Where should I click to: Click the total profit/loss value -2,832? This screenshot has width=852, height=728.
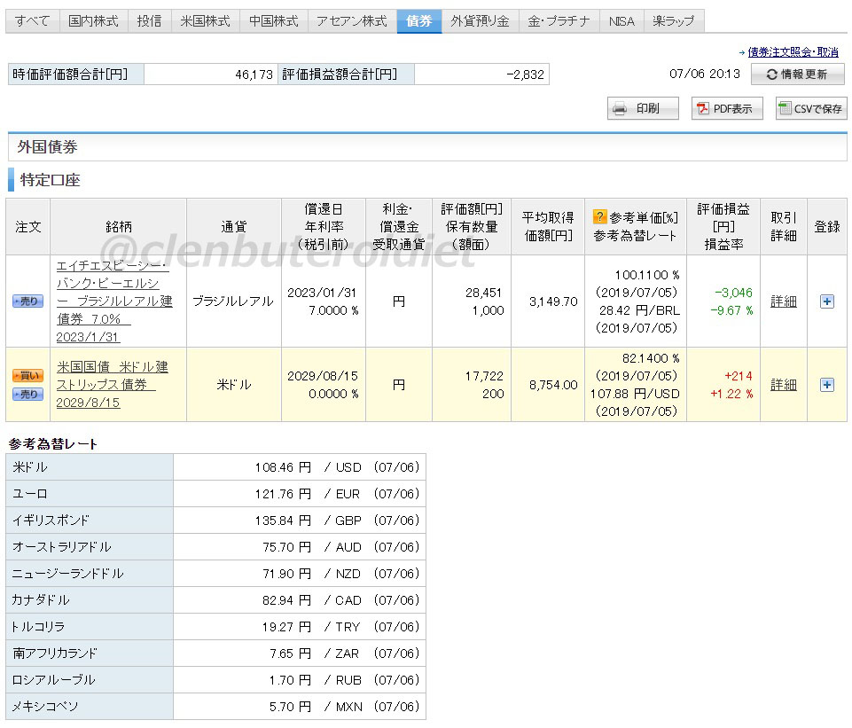525,75
